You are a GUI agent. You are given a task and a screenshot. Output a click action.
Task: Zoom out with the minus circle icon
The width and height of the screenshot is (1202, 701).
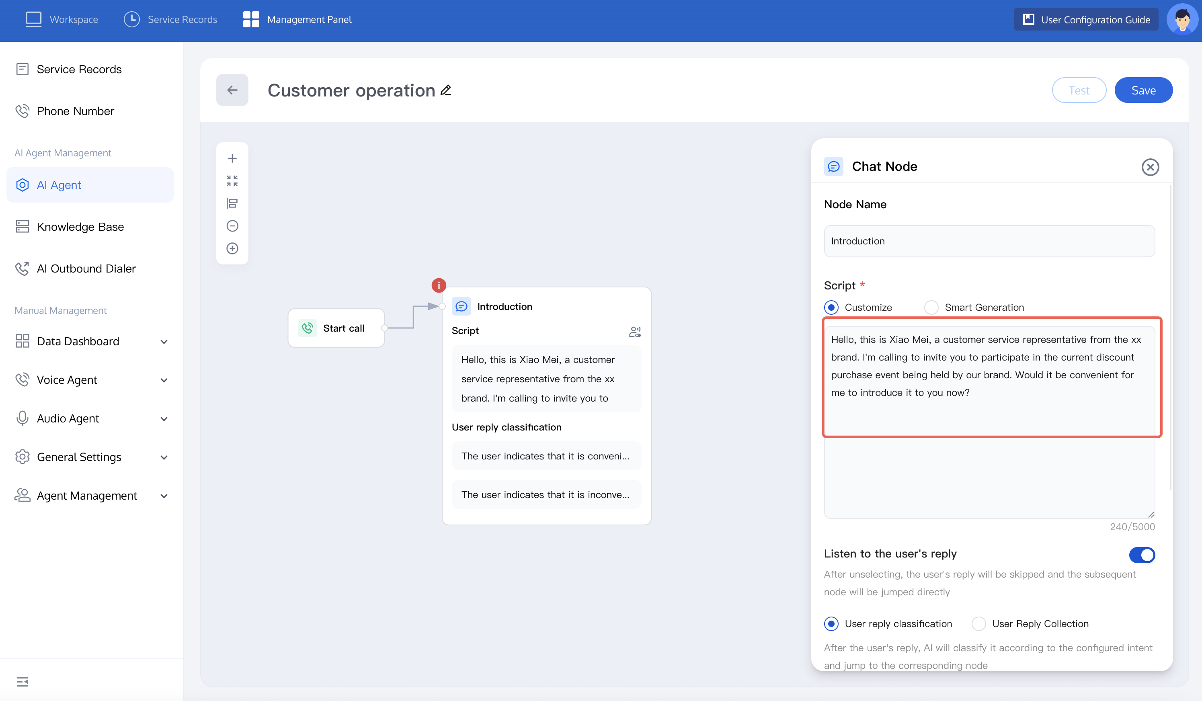pos(232,225)
